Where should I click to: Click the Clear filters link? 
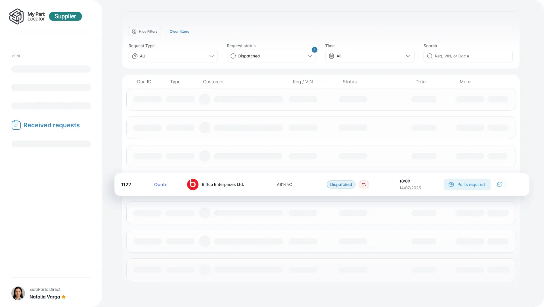[x=179, y=32]
